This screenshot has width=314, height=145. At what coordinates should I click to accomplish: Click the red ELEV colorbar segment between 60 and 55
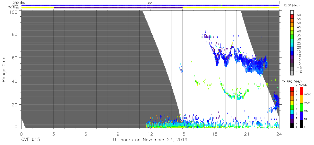(x=292, y=17)
